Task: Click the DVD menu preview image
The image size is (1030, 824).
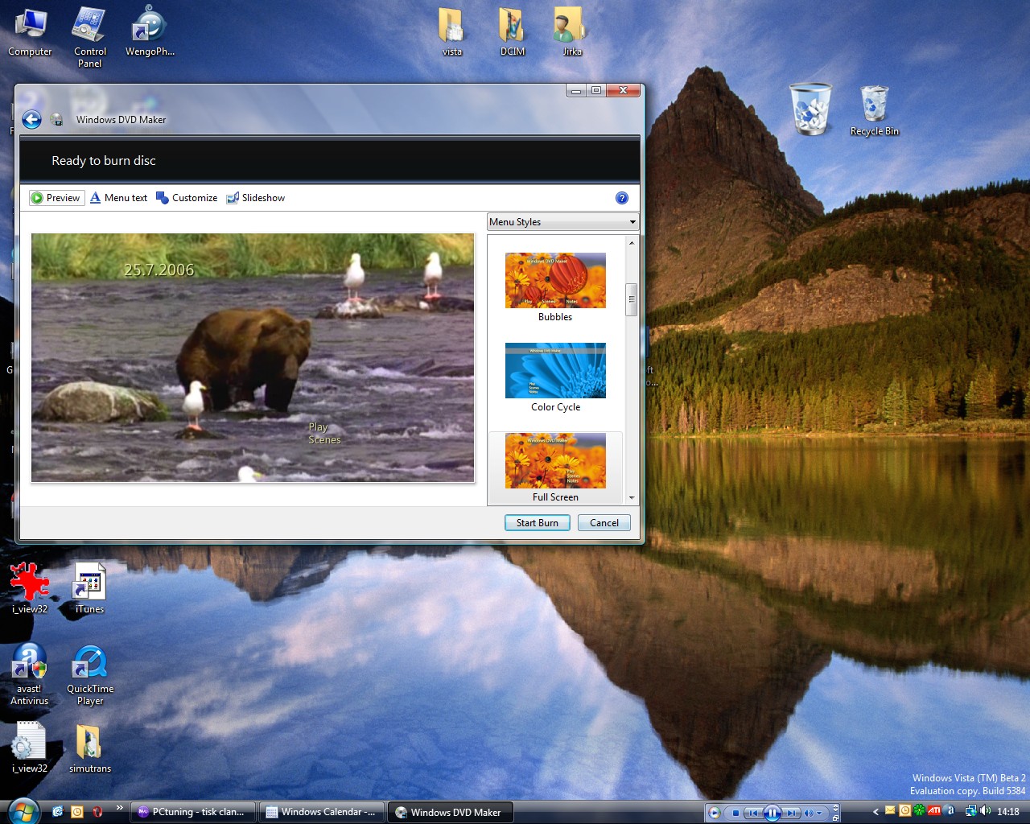Action: pos(253,358)
